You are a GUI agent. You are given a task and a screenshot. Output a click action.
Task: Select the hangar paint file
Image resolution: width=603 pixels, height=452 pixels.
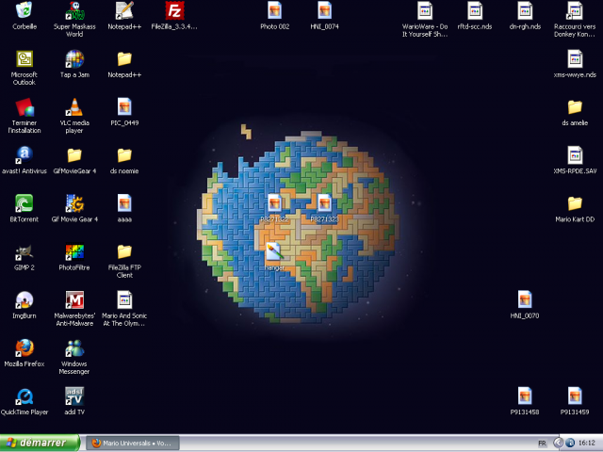point(274,251)
